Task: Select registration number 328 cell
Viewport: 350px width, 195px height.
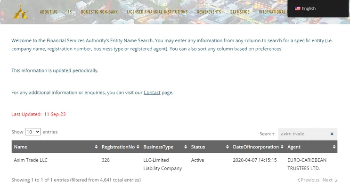Action: (106, 160)
